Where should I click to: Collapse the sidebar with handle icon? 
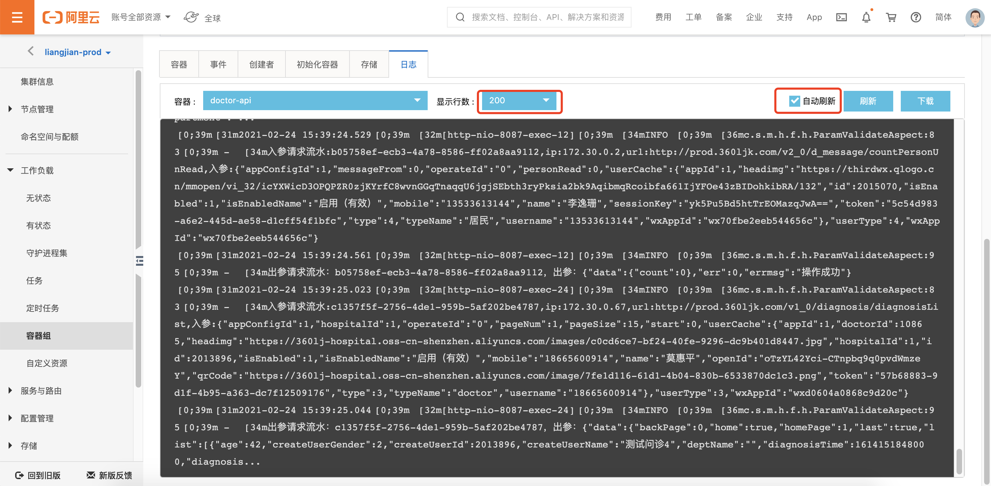(139, 261)
